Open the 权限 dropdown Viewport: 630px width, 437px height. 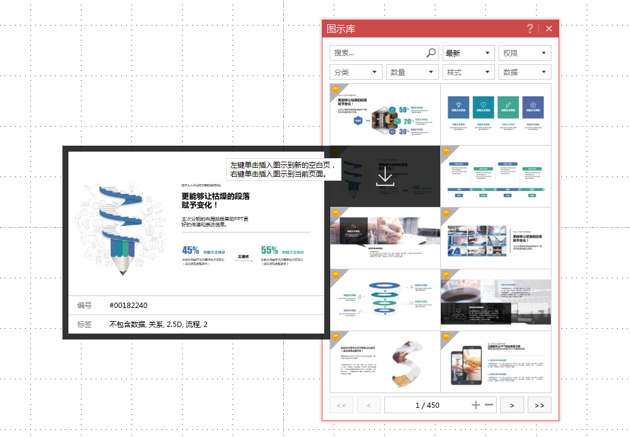[x=525, y=52]
